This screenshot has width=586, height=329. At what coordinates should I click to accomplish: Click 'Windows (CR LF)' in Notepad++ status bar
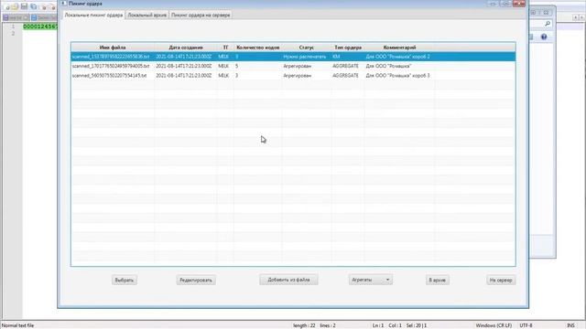(x=494, y=325)
